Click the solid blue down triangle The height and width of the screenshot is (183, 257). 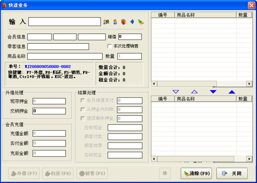213,91
